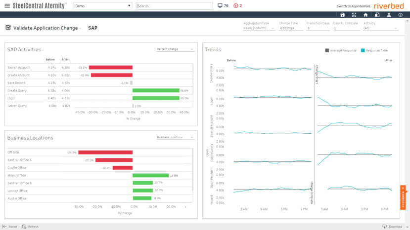The width and height of the screenshot is (410, 230).
Task: Toggle full screen view icon
Action: click(x=354, y=15)
